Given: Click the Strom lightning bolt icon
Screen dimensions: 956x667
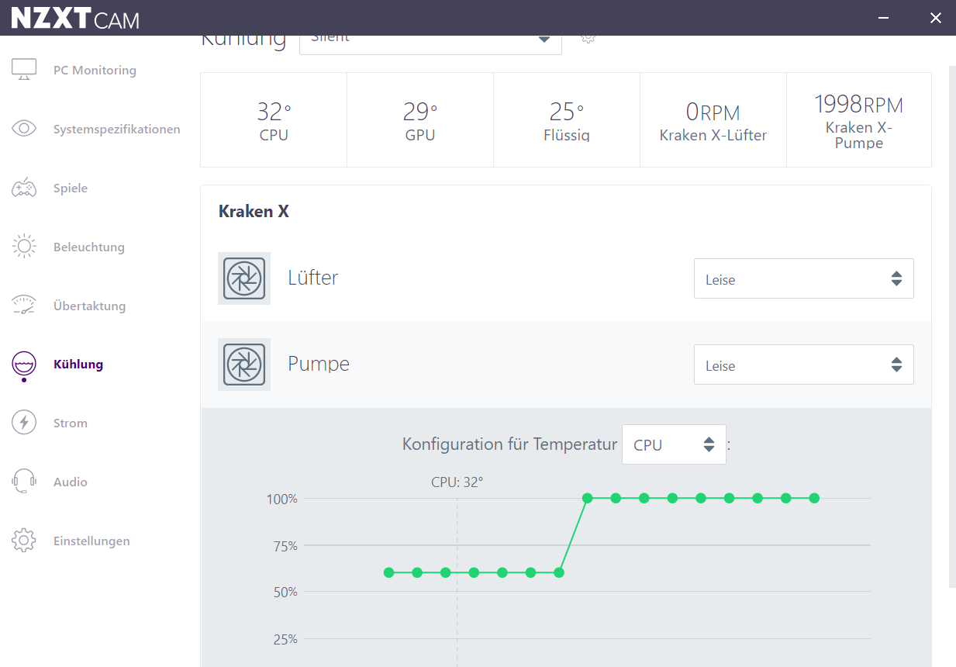Looking at the screenshot, I should [24, 423].
